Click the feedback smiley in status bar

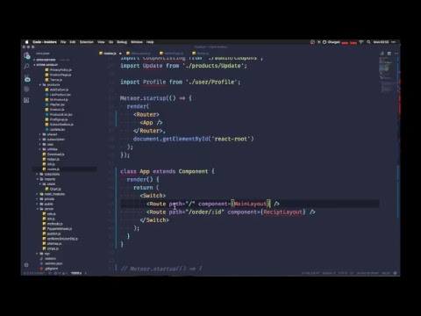tap(395, 273)
